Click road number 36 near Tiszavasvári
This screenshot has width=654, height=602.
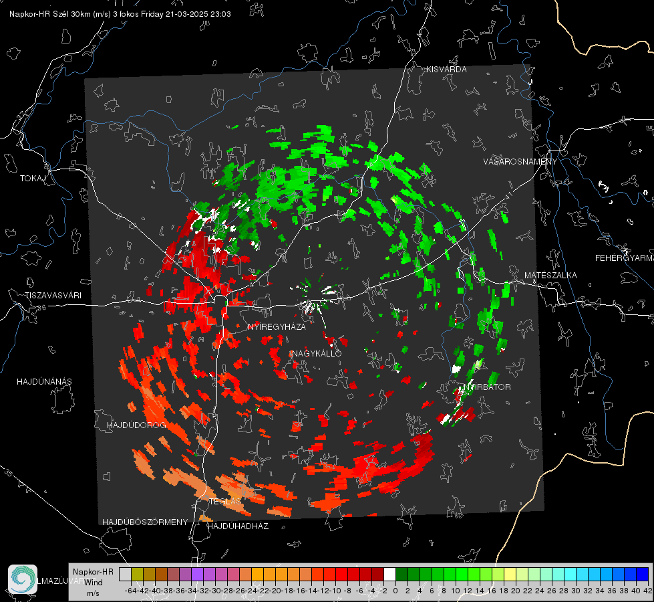pos(41,308)
